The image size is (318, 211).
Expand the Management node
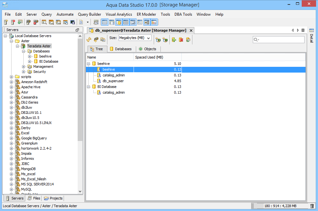point(24,66)
